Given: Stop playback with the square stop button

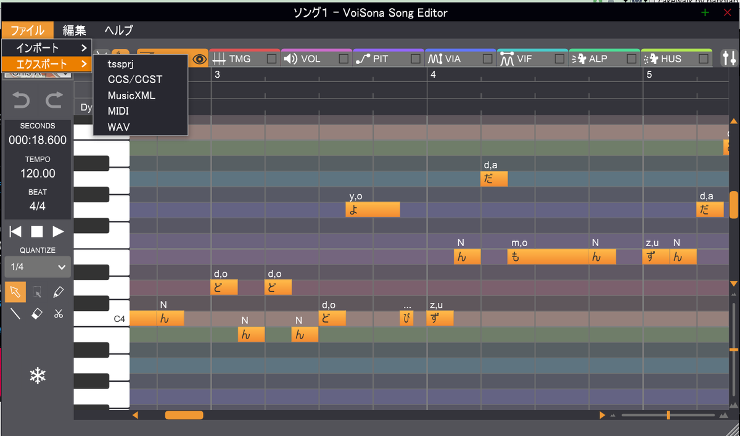Looking at the screenshot, I should tap(37, 231).
